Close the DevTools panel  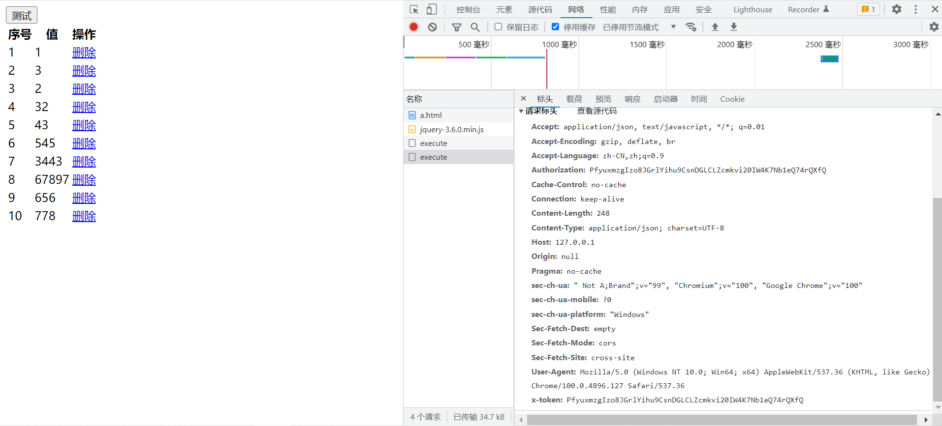coord(935,9)
